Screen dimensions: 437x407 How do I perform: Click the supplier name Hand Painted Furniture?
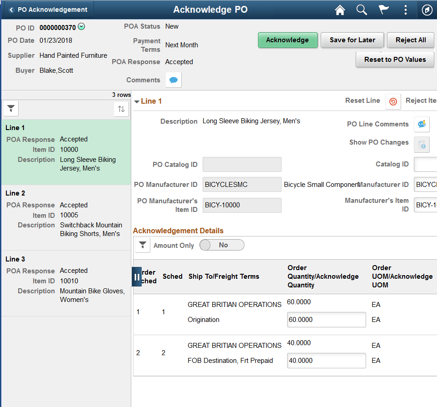coord(73,55)
